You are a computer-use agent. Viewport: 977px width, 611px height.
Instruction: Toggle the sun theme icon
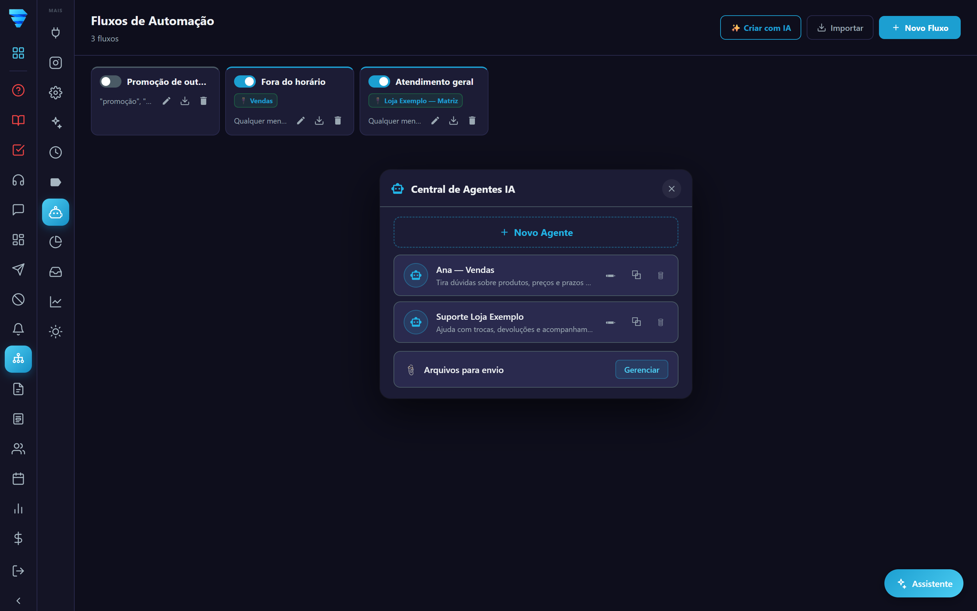(55, 332)
